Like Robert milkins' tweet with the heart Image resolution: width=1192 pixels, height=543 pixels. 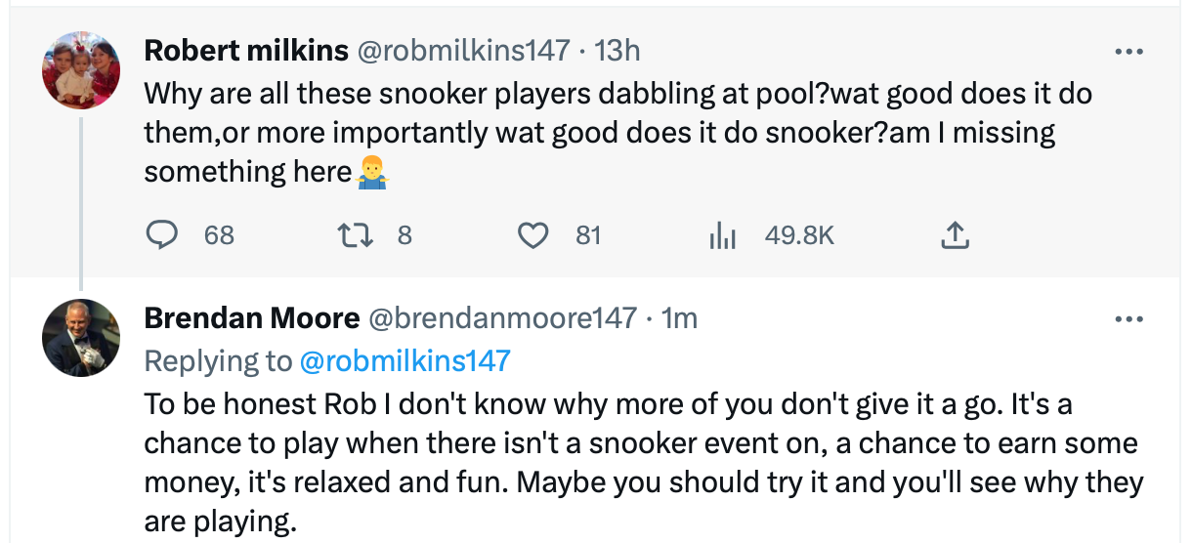tap(532, 235)
